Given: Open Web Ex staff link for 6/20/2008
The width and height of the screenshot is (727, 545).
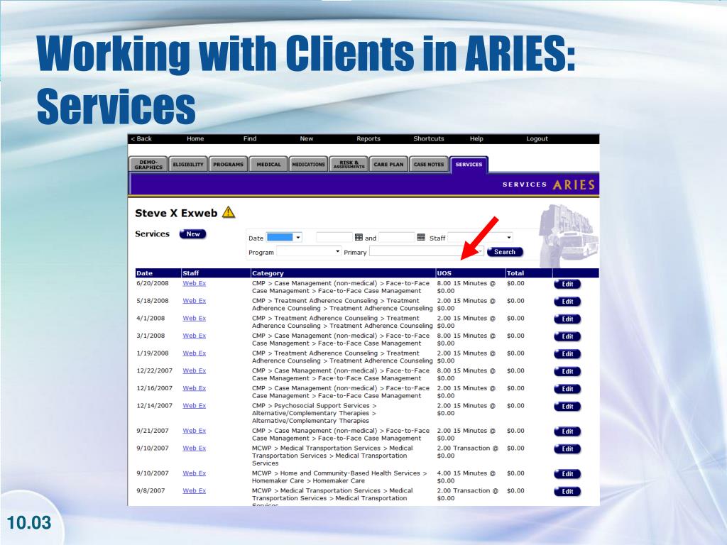Looking at the screenshot, I should [x=195, y=283].
